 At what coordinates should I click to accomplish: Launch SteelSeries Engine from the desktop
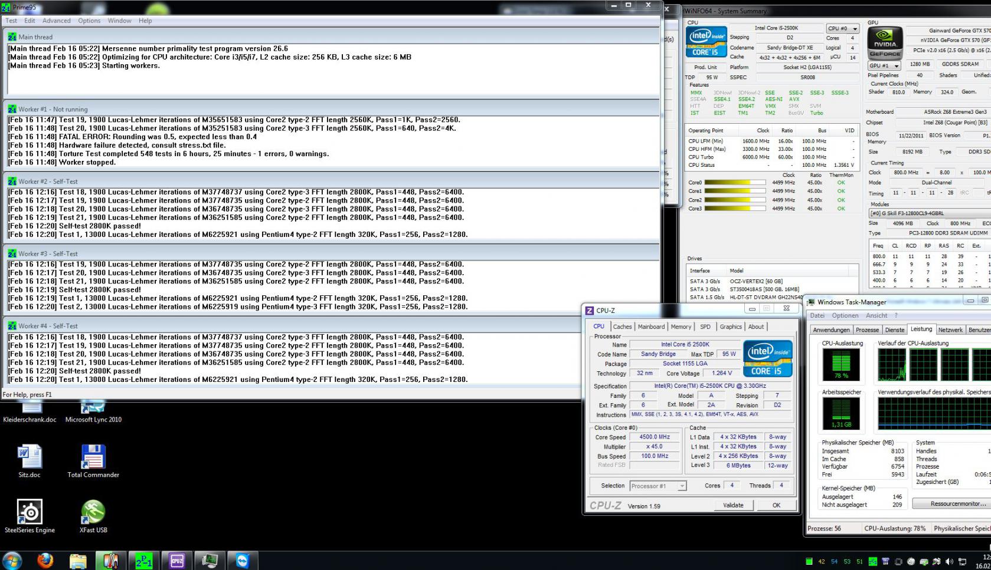(30, 516)
